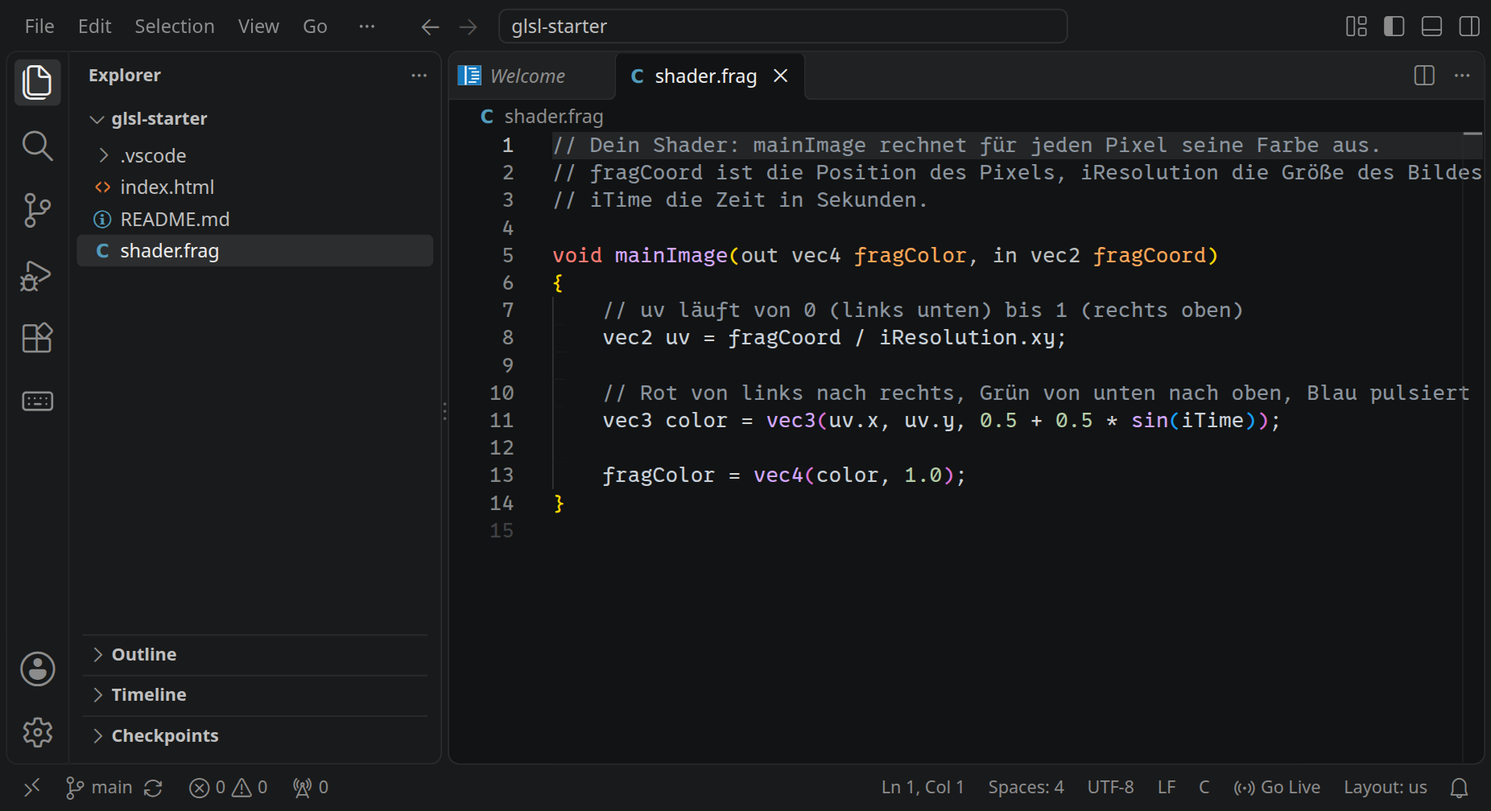This screenshot has width=1491, height=811.
Task: Toggle the Secondary Side Bar
Action: (1468, 27)
